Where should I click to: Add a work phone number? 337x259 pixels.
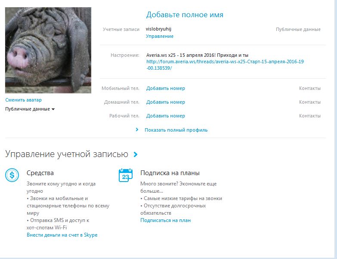[x=165, y=116]
